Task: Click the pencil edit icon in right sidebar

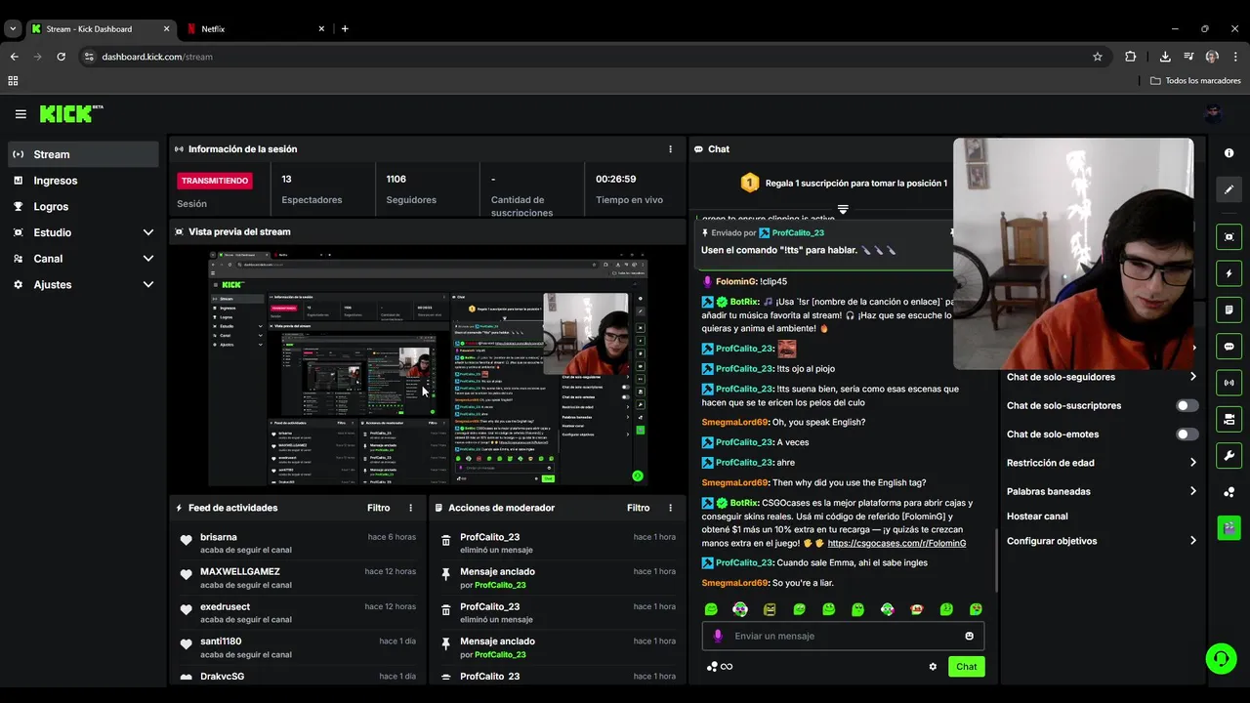Action: (1229, 189)
